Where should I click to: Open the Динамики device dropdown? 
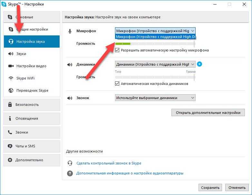(x=155, y=64)
